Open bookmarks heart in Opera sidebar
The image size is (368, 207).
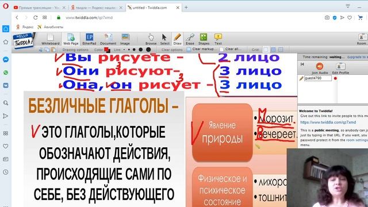(x=6, y=146)
